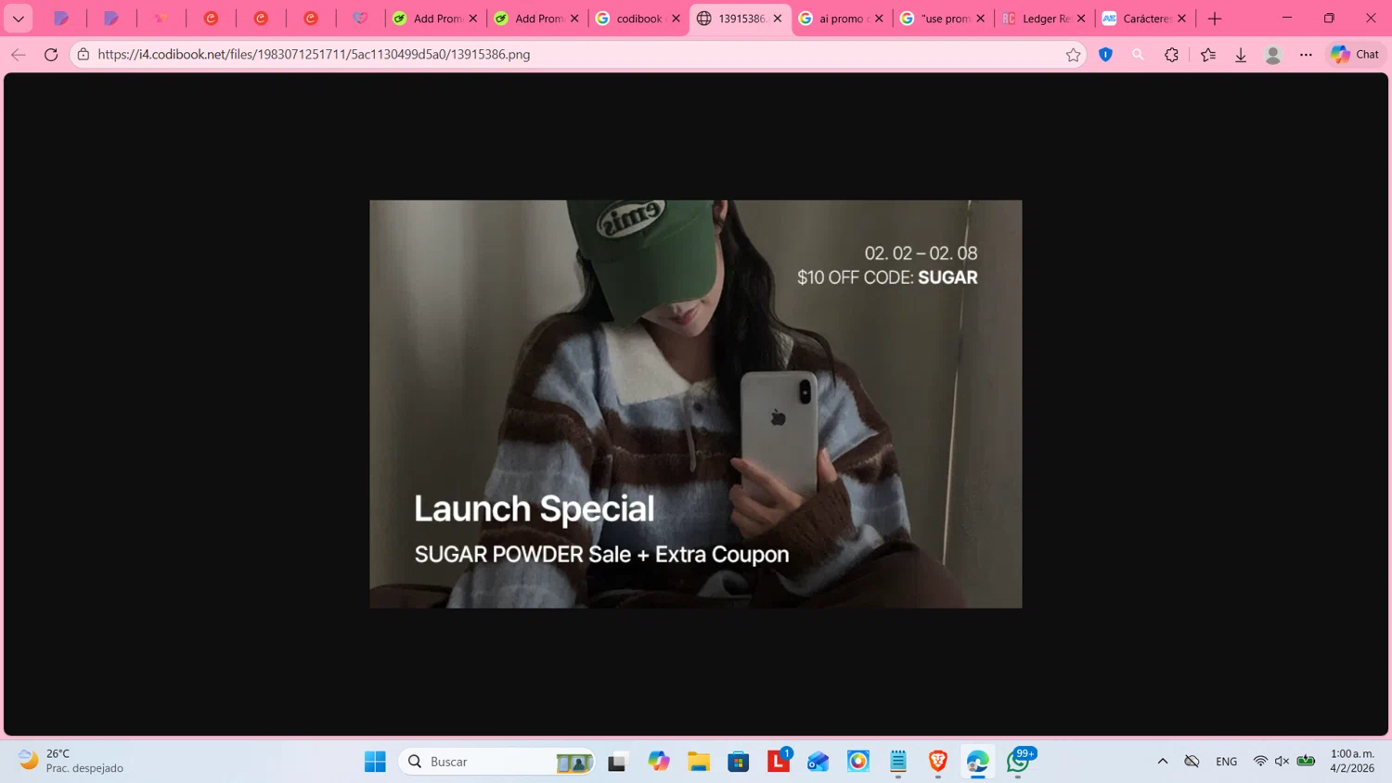View site information via the lock icon

click(x=84, y=55)
